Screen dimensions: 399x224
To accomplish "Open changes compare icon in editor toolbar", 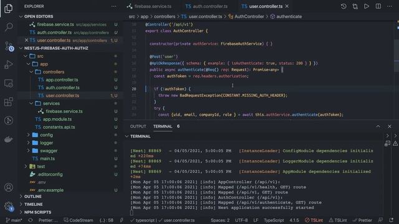I will tap(355, 6).
